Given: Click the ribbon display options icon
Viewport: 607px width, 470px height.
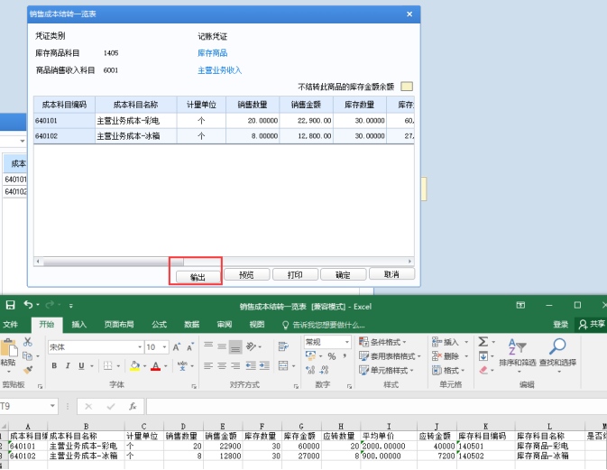Looking at the screenshot, I should click(520, 305).
